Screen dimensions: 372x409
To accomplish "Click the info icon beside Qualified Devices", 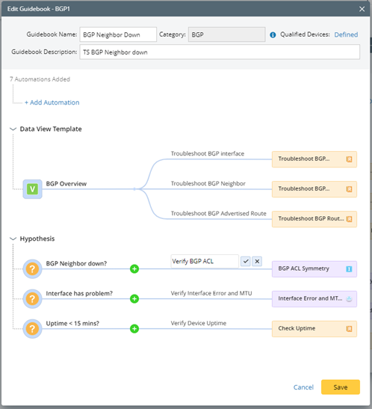I will pyautogui.click(x=273, y=35).
